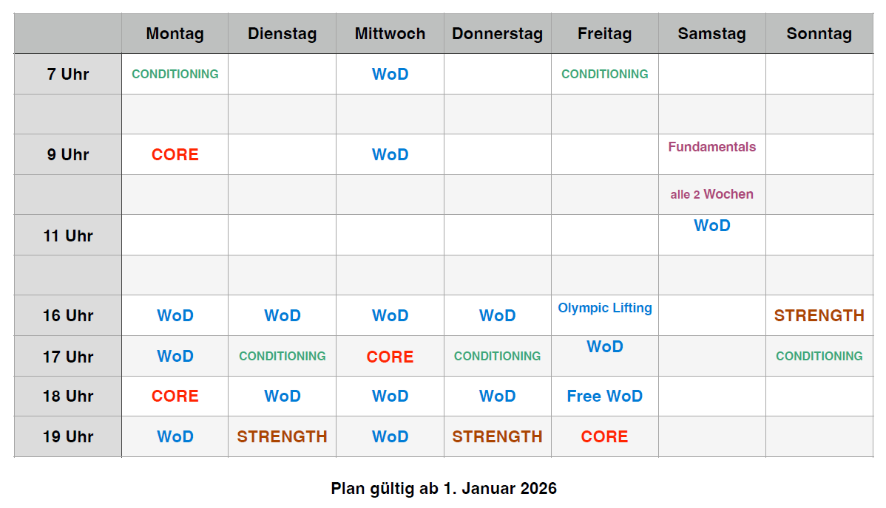
Task: Open the Fundamentals entry on Samstag
Action: click(711, 146)
